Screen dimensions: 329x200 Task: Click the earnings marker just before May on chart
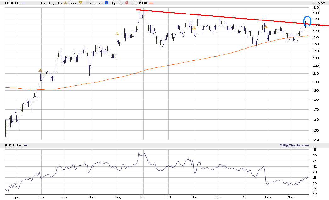(40, 71)
